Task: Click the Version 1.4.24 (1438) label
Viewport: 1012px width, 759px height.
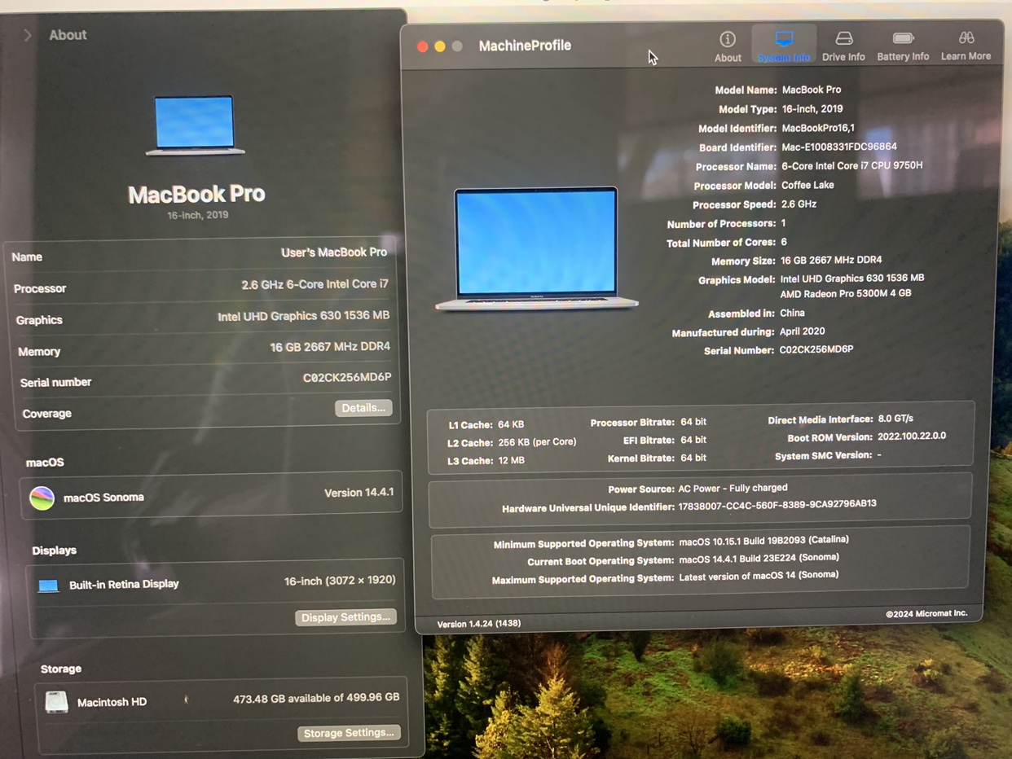Action: coord(479,624)
